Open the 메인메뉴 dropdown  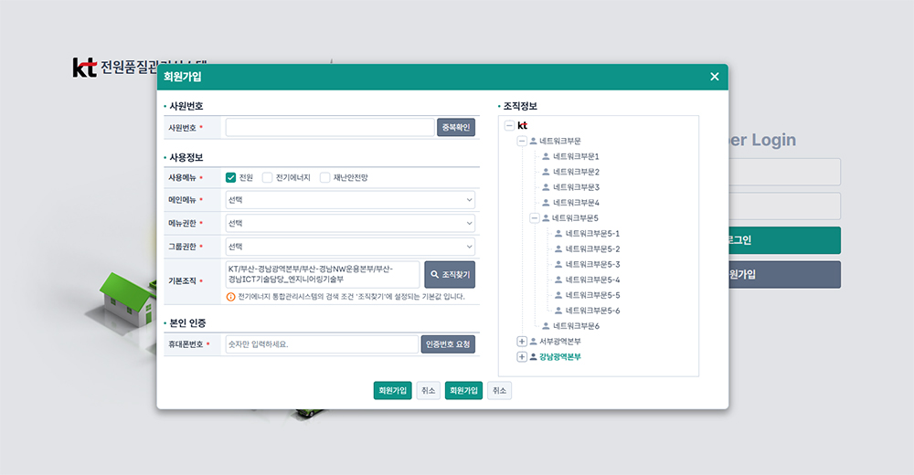pos(350,199)
